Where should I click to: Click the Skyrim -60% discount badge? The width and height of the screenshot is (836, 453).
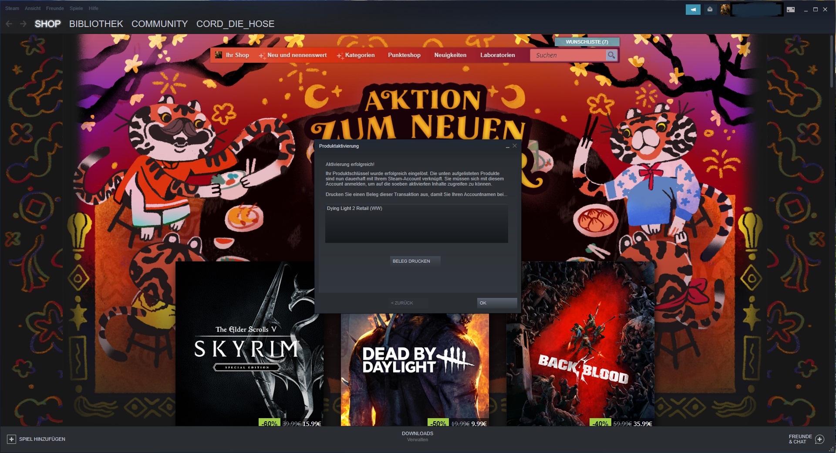(270, 423)
